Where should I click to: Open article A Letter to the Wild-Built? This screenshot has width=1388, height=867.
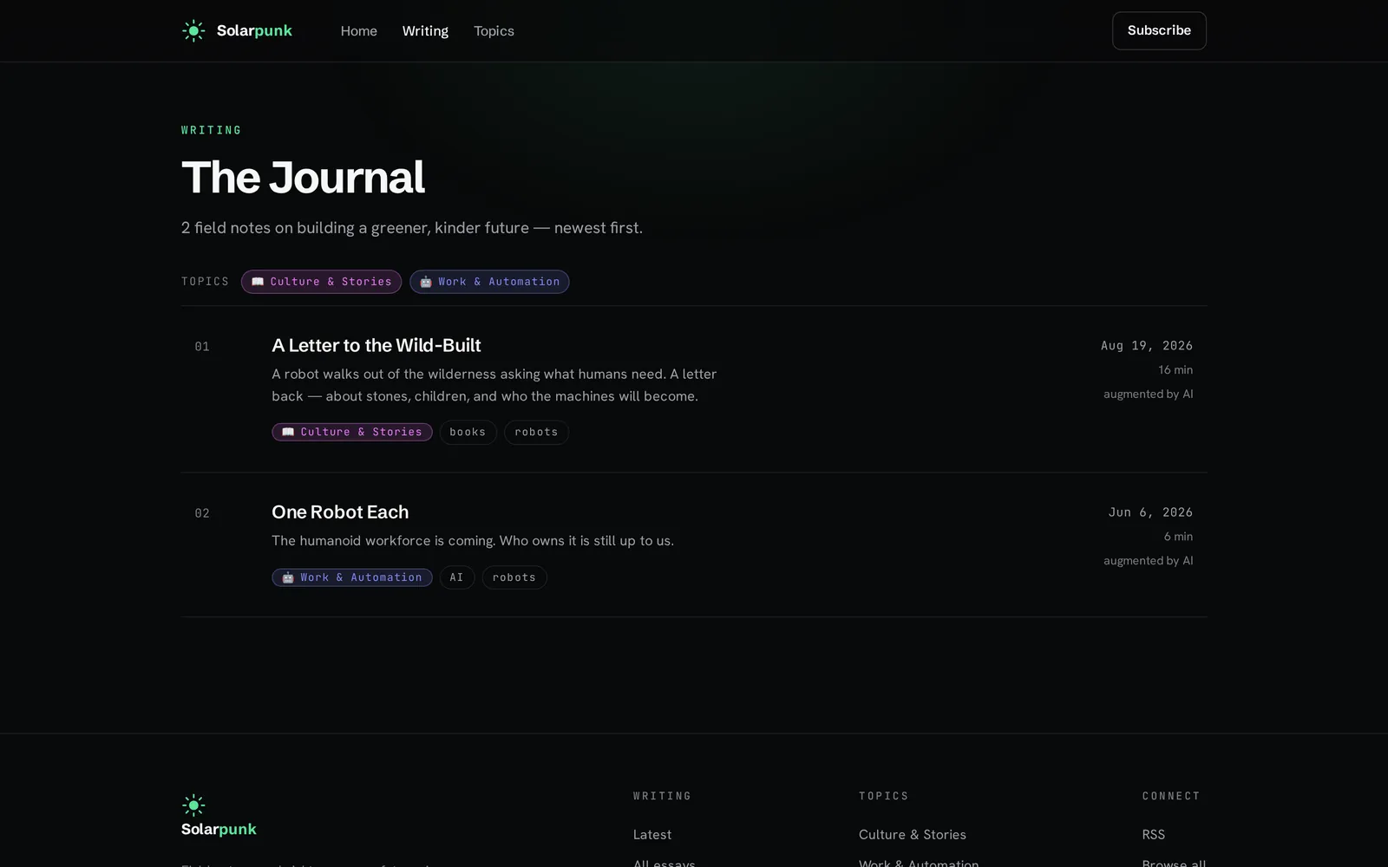(x=376, y=345)
